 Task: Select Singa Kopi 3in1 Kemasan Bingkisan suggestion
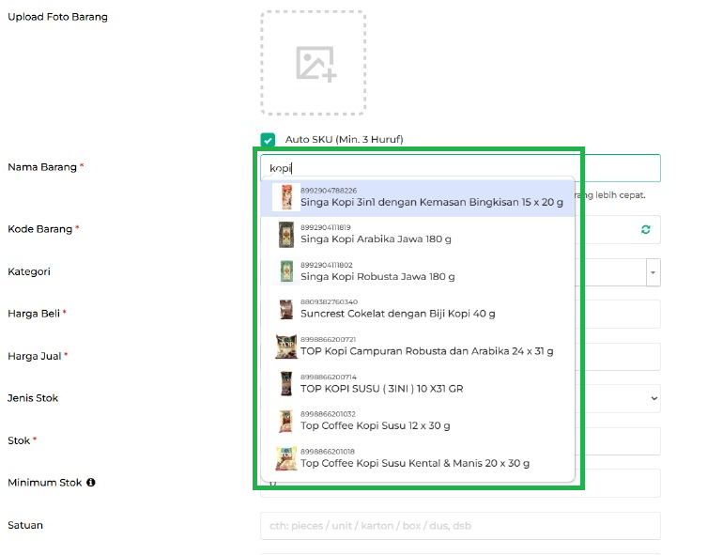coord(418,197)
